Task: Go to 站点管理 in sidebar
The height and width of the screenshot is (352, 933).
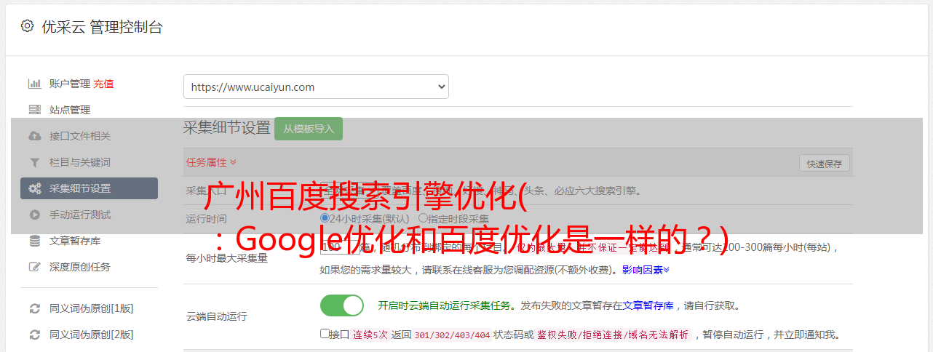Action: click(70, 110)
